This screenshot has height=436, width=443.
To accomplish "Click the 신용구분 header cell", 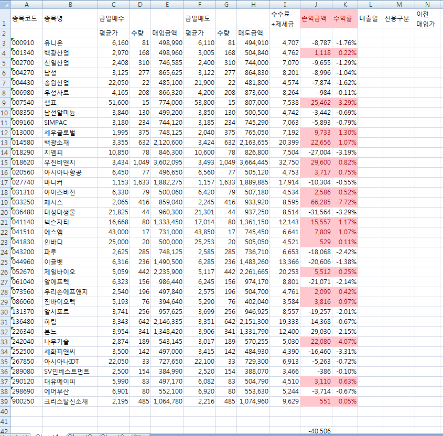I will coord(399,18).
